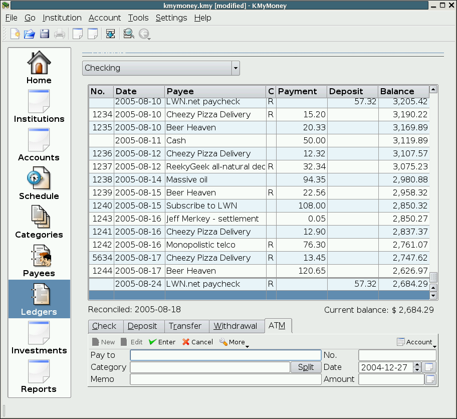Click the Pay to input field
The height and width of the screenshot is (419, 457).
[225, 355]
